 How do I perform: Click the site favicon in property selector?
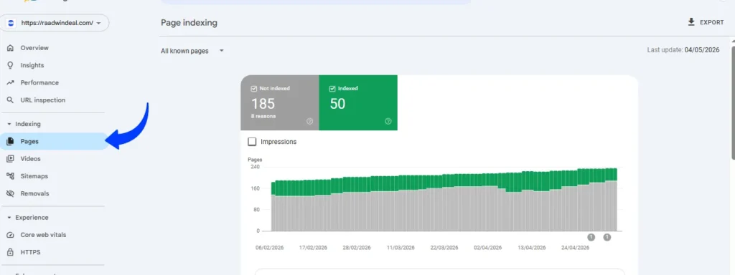coord(11,22)
